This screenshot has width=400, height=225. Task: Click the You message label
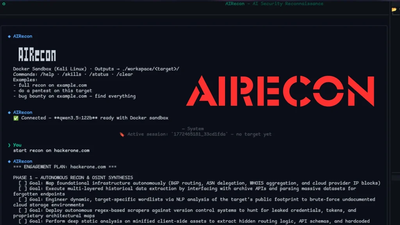pyautogui.click(x=17, y=145)
